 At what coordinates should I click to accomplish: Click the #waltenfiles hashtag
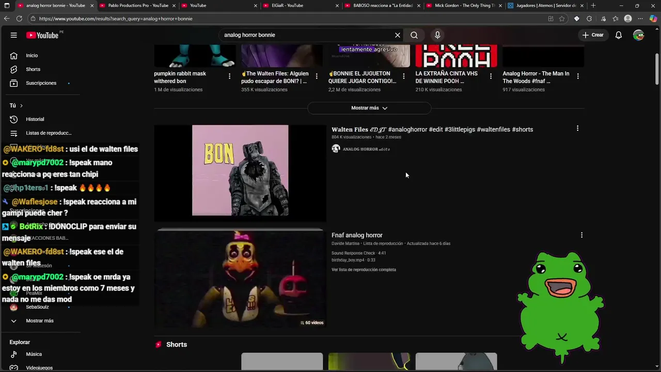click(x=493, y=130)
